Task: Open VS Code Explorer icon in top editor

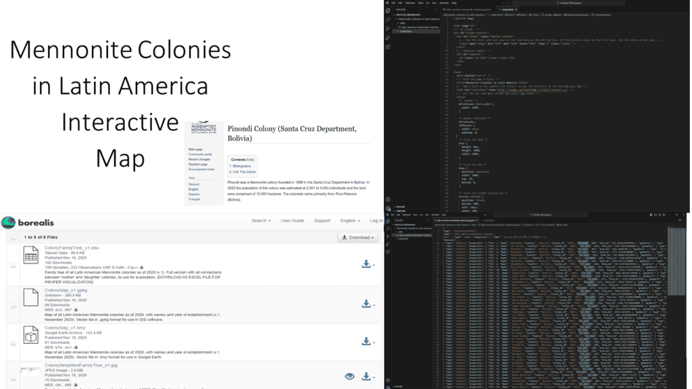Action: click(388, 12)
